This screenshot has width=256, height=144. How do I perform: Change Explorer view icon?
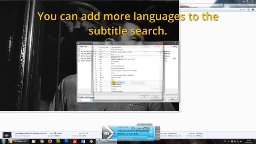(241, 10)
